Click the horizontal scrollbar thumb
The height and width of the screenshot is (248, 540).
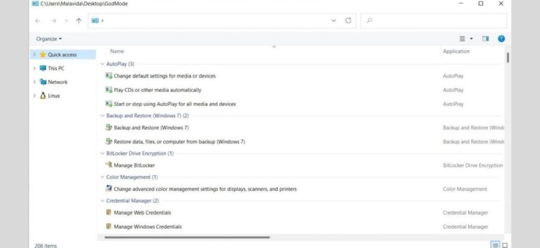pos(187,237)
